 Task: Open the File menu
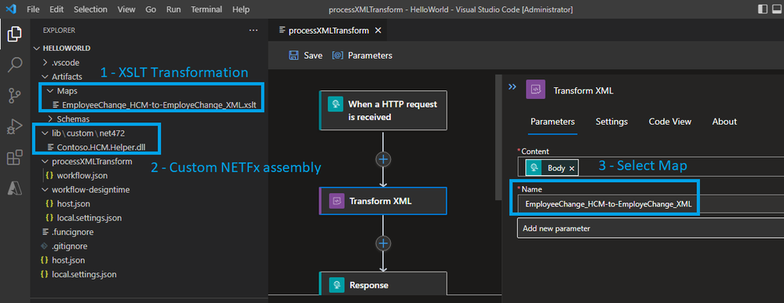point(33,9)
